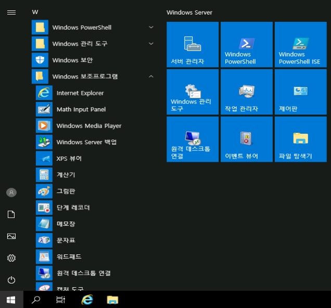Select the Windows Media Player label
This screenshot has width=331, height=308.
pos(89,126)
